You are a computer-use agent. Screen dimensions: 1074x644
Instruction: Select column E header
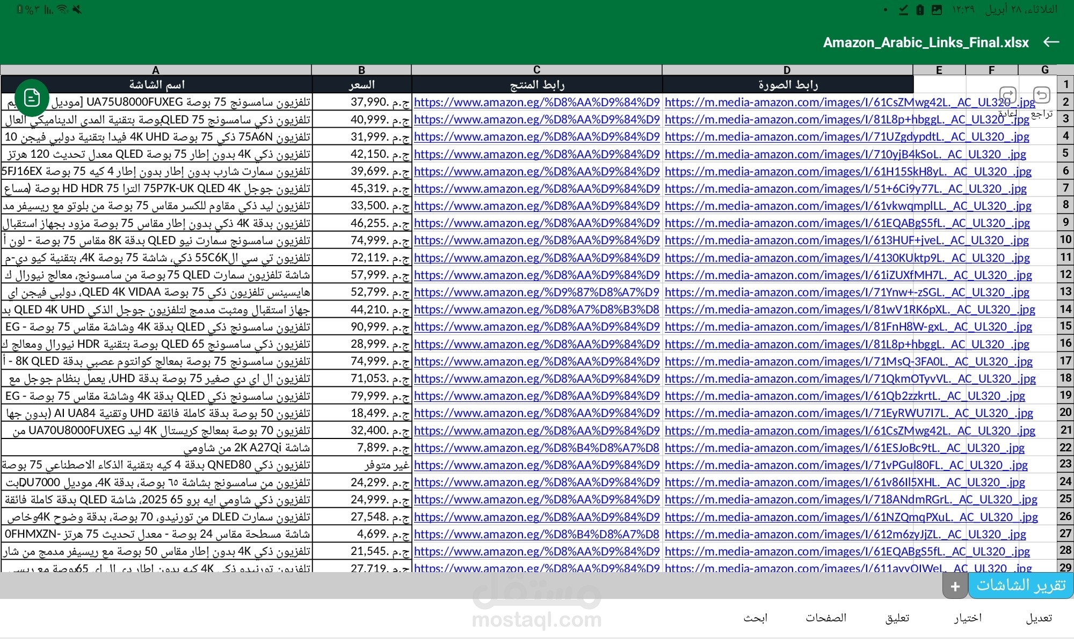click(939, 70)
